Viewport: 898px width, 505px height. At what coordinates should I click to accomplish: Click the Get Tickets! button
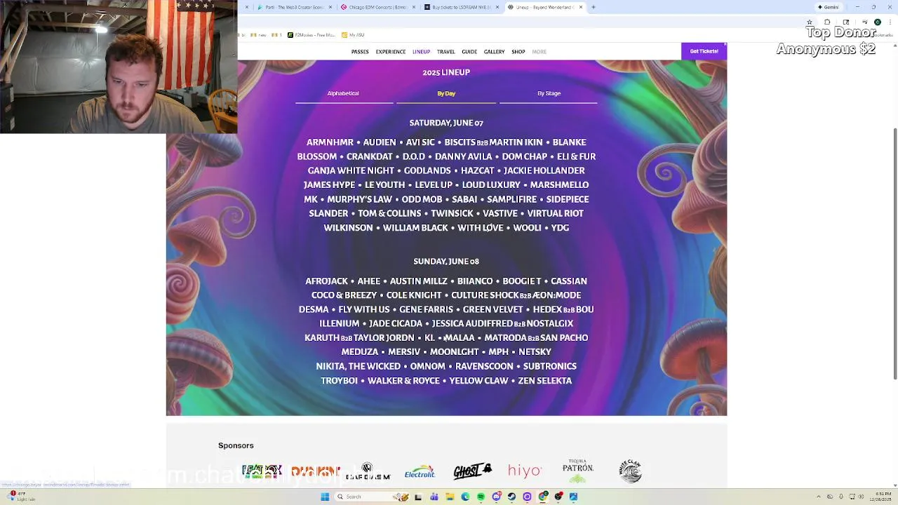[x=704, y=51]
